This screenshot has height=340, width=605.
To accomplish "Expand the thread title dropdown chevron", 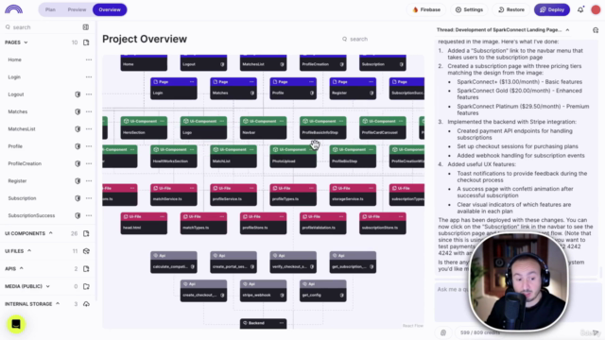I will 567,29.
